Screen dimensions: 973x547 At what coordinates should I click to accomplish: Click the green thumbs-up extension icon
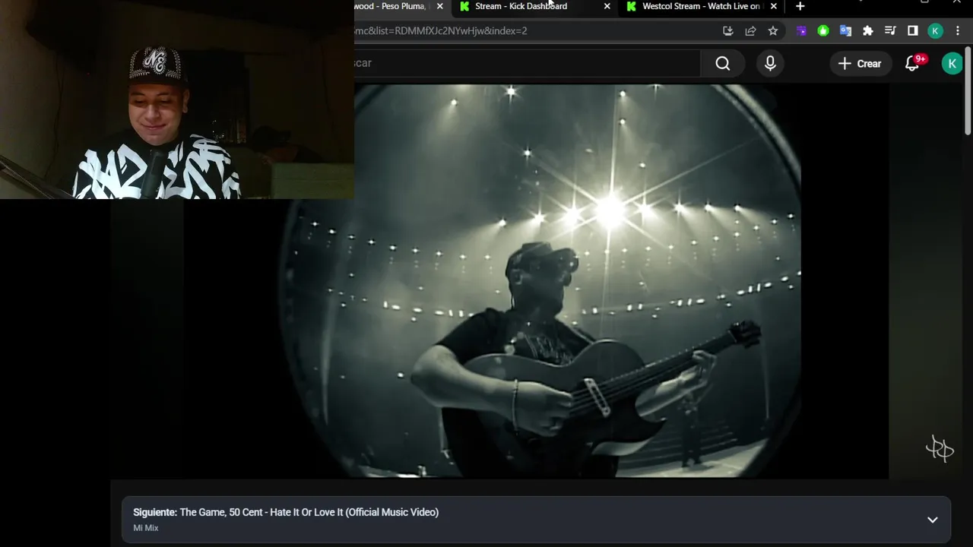click(x=823, y=30)
